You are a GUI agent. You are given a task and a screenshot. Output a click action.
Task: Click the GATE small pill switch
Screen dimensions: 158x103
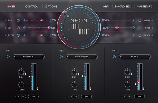click(105, 28)
